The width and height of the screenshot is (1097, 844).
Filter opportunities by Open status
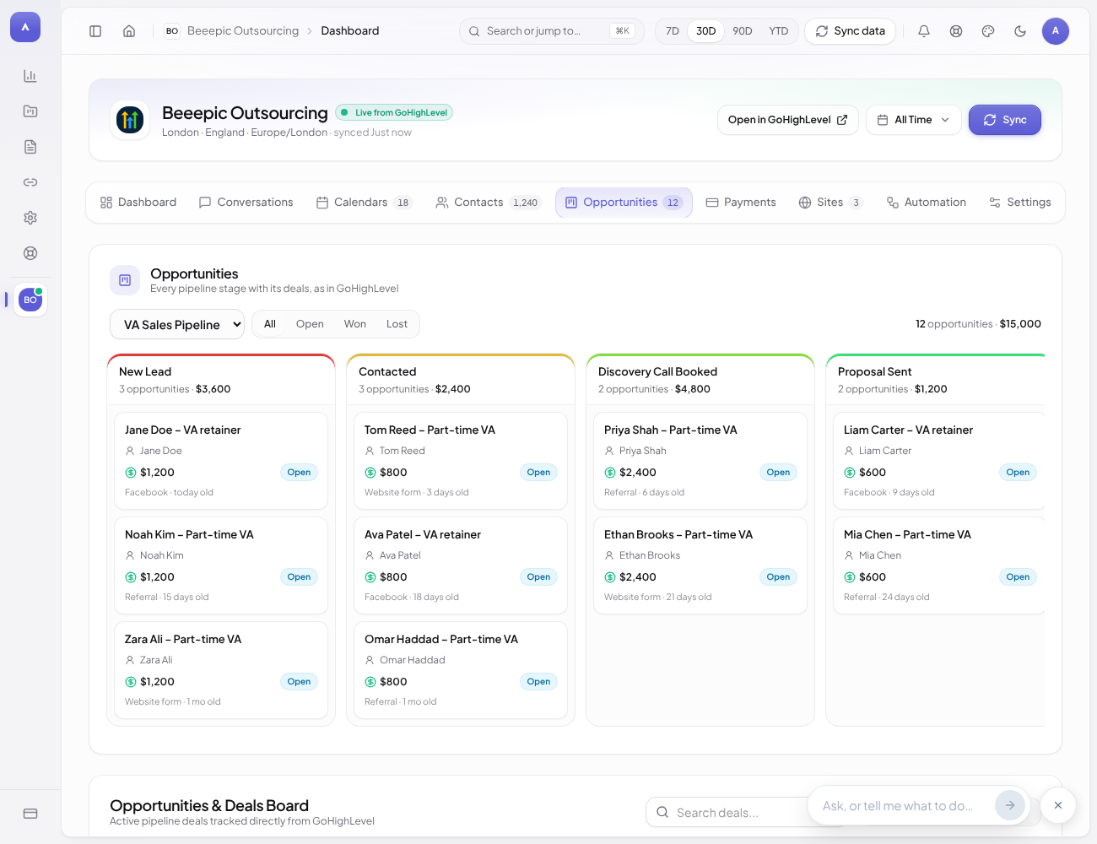coord(310,324)
